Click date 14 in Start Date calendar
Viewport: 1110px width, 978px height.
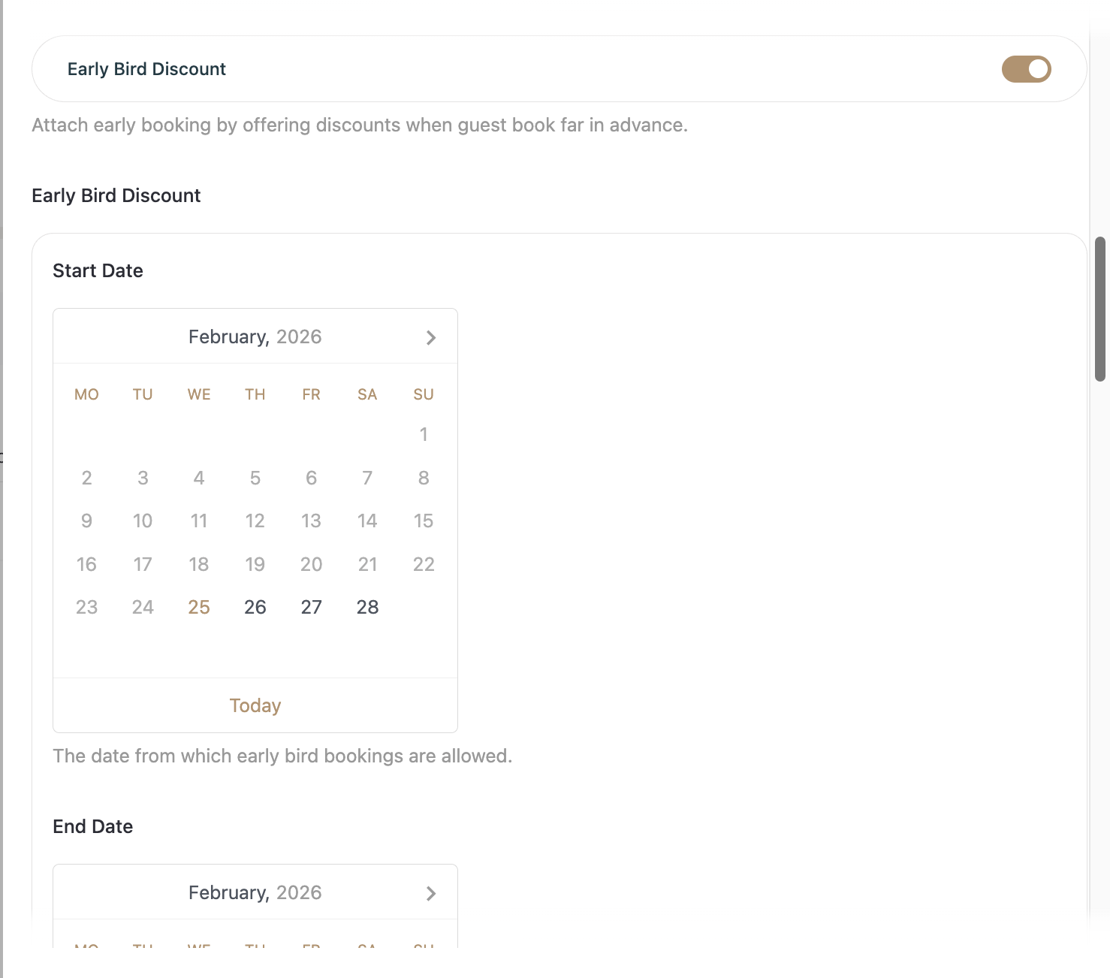367,521
